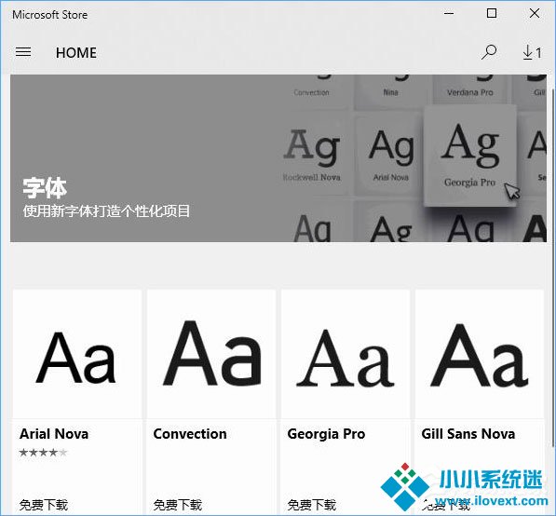This screenshot has height=516, width=556.
Task: Click the Georgia Pro font name
Action: pos(326,434)
